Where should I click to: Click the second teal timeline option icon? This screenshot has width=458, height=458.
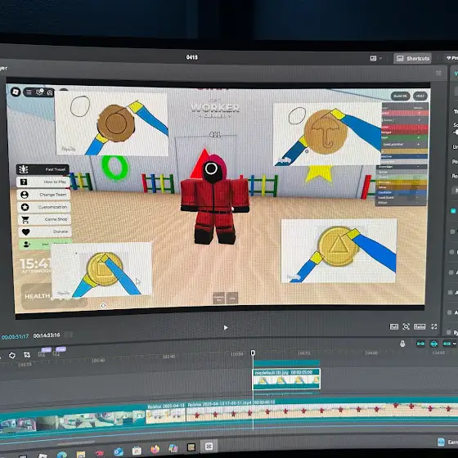click(433, 343)
